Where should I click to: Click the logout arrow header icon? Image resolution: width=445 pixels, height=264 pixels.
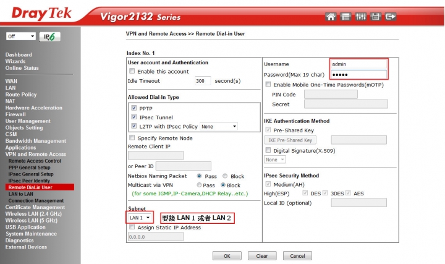click(x=391, y=17)
